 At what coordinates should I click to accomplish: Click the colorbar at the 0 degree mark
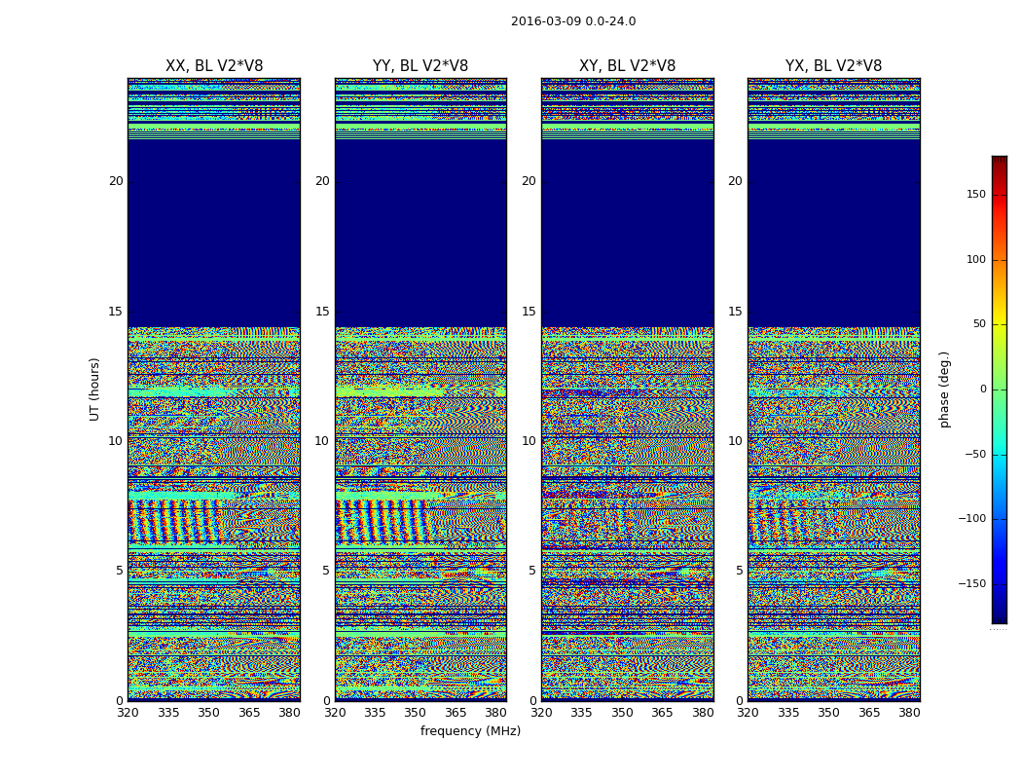pos(999,389)
